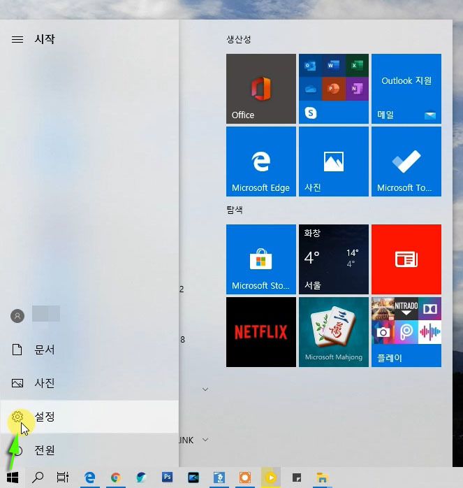Image resolution: width=463 pixels, height=488 pixels.
Task: Open OneDrive from the Office tile group
Action: coord(310,89)
